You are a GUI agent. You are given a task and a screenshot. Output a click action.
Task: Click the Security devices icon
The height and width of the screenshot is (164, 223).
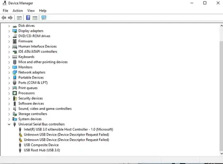[x=15, y=98]
